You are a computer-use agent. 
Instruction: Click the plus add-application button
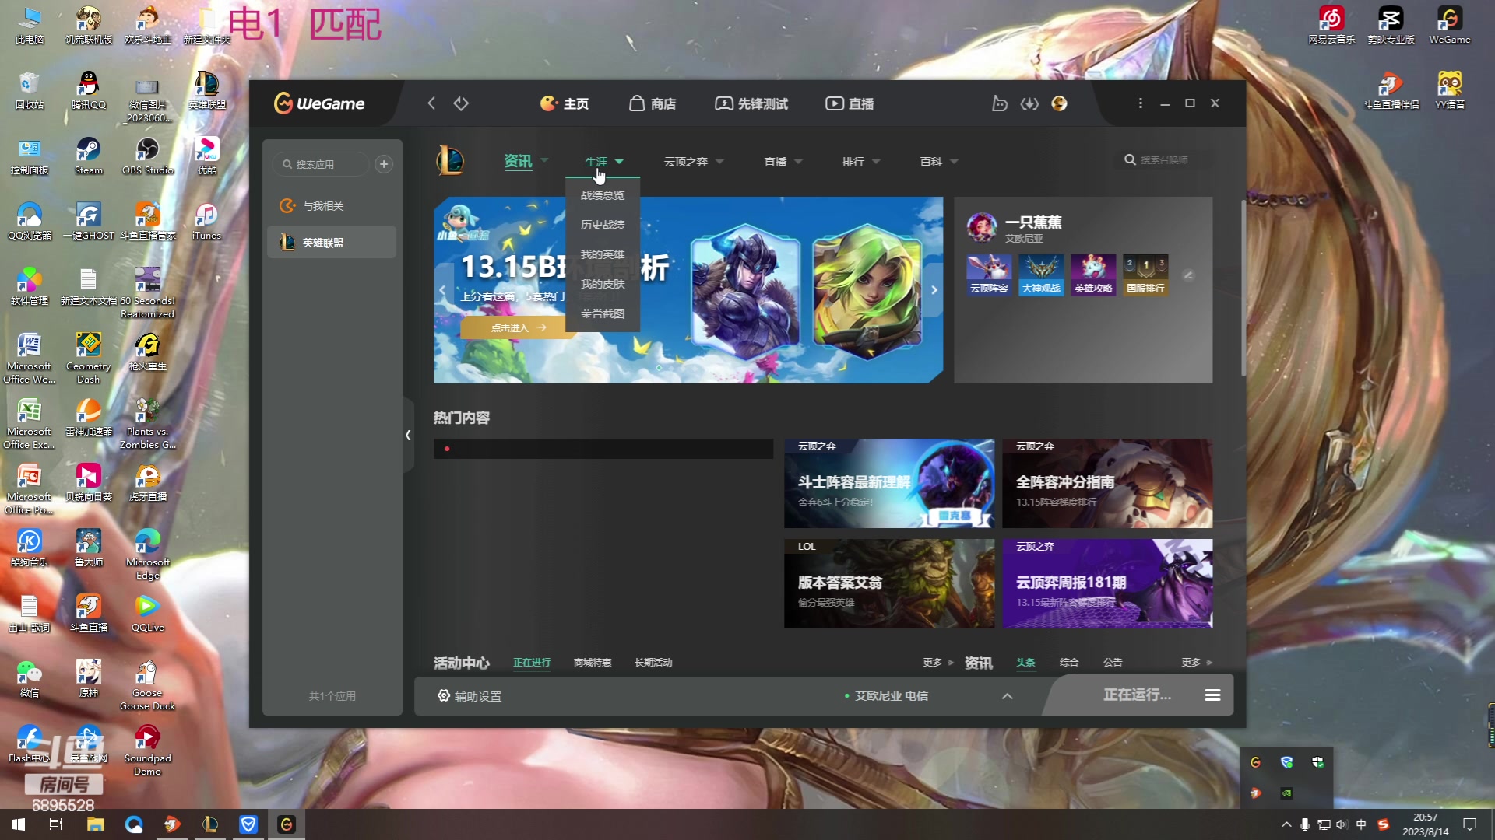click(383, 164)
